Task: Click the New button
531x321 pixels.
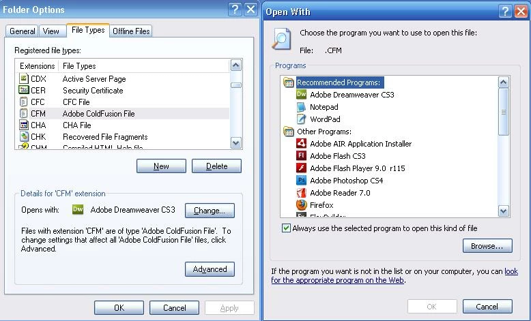Action: point(161,166)
